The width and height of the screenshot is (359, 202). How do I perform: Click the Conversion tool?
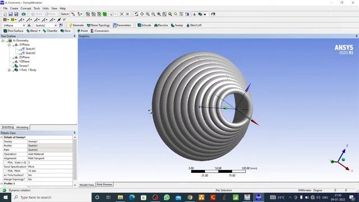tap(100, 31)
